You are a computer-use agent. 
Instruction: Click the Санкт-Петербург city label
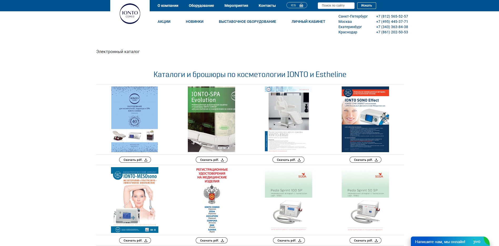pos(353,16)
